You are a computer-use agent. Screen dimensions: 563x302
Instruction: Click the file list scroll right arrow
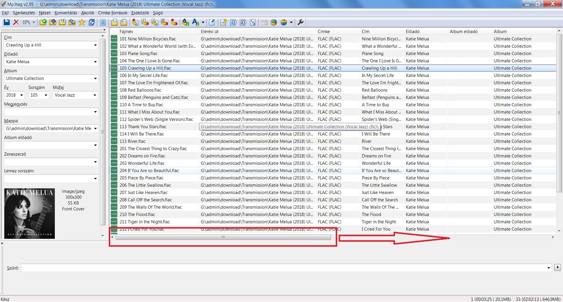click(x=553, y=237)
